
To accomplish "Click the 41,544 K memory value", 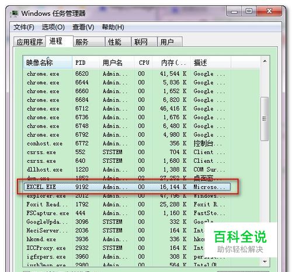I will coord(173,74).
